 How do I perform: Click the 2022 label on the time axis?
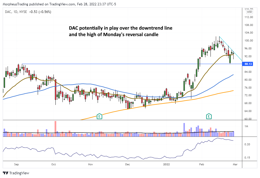pyautogui.click(x=166, y=164)
